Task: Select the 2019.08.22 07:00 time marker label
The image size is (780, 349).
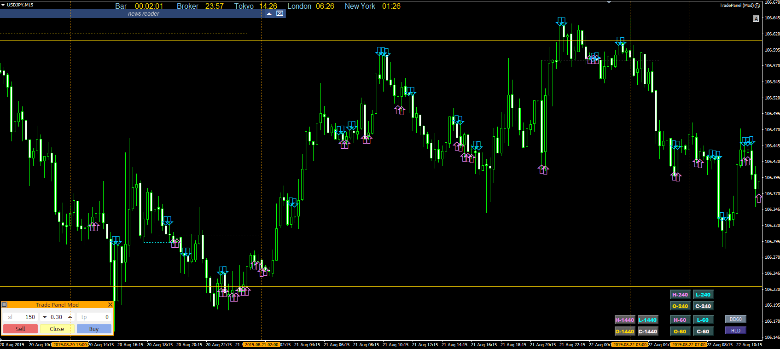Action: tap(688, 344)
